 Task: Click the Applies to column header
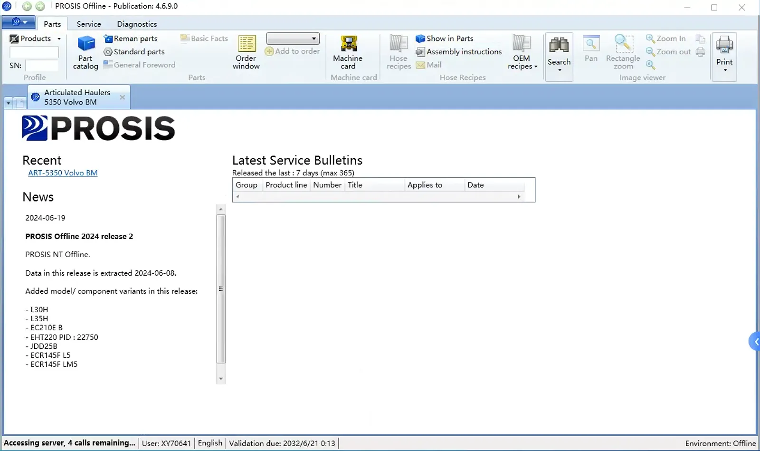tap(434, 185)
